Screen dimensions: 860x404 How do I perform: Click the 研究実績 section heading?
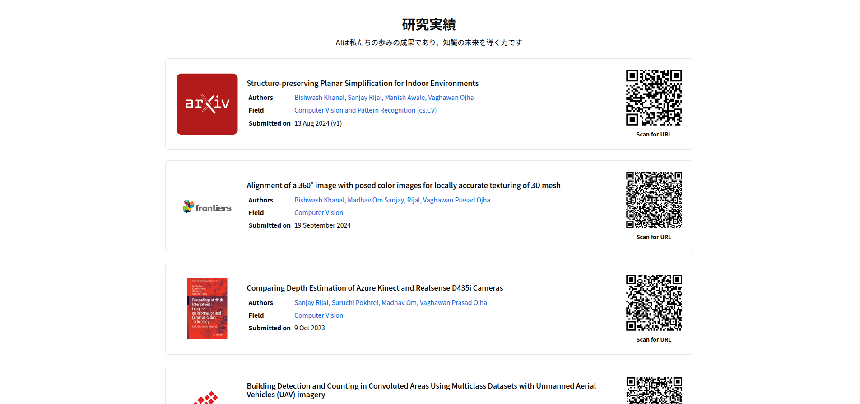429,24
